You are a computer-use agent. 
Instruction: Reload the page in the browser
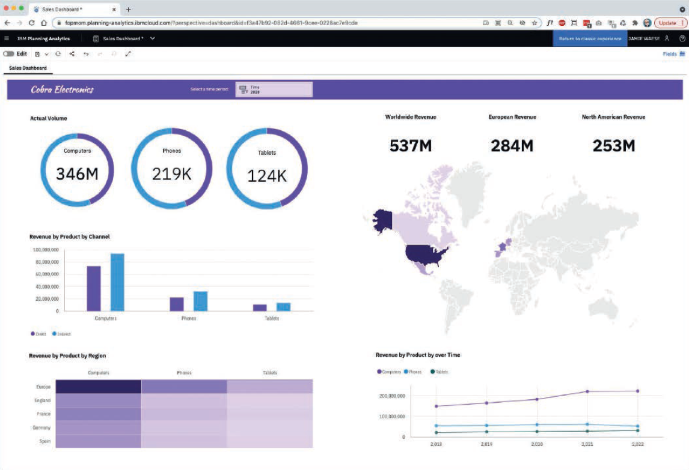coord(32,23)
